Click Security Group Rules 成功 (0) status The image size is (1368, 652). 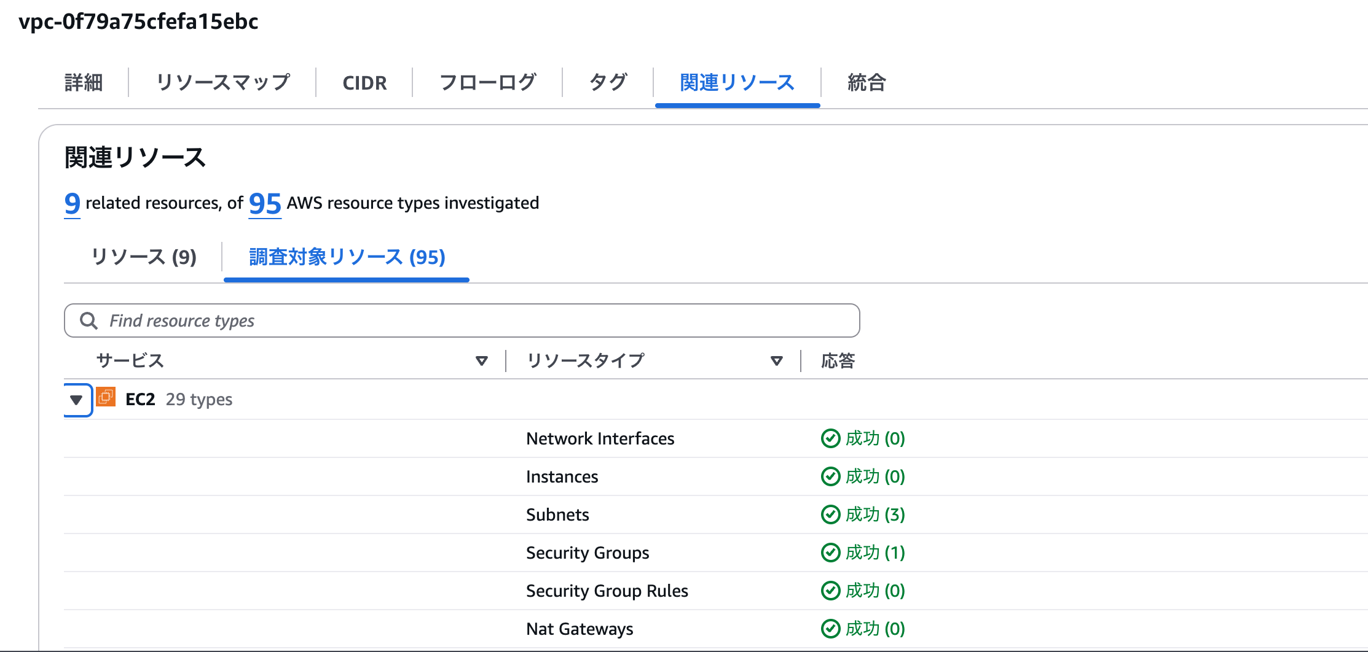coord(863,591)
